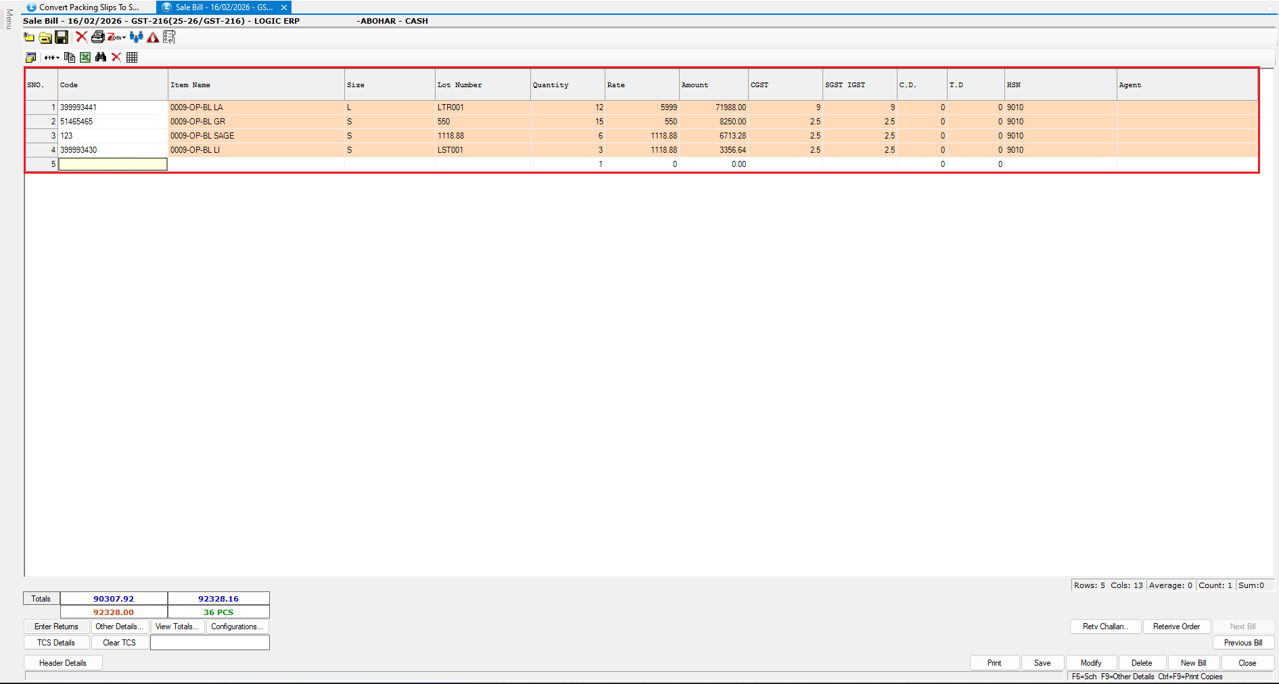Open the Zoom dropdown in toolbar
The image size is (1279, 684).
[x=116, y=37]
